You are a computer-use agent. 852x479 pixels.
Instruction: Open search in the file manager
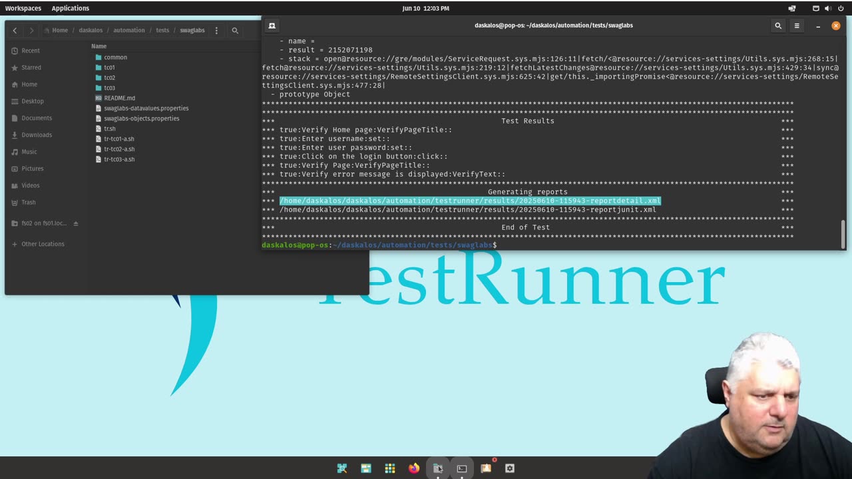point(235,30)
